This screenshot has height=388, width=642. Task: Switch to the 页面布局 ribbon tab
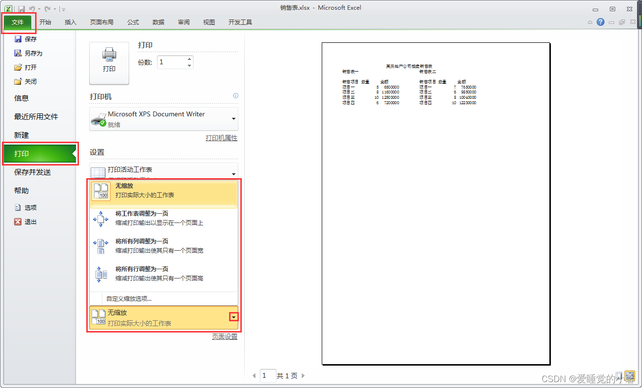pyautogui.click(x=102, y=22)
